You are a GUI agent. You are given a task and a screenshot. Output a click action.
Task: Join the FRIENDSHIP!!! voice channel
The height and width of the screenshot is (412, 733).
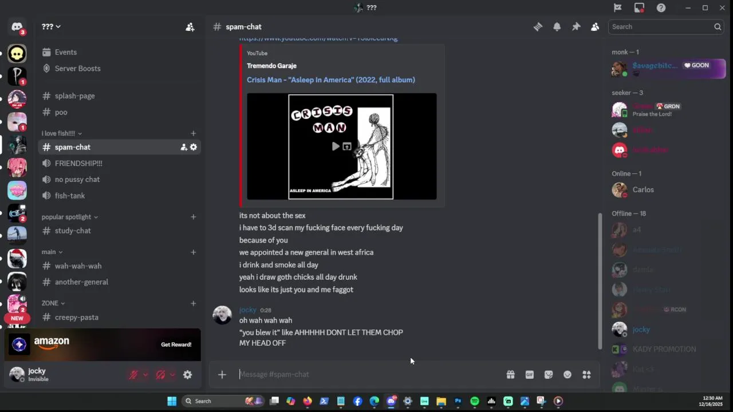119,163
